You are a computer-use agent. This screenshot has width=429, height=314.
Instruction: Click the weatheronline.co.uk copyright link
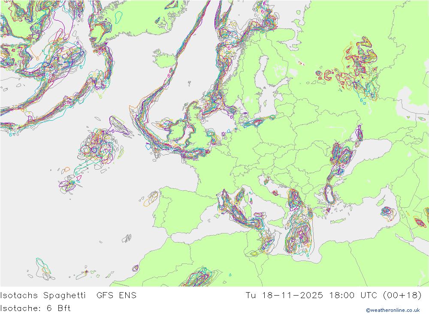coord(393,310)
